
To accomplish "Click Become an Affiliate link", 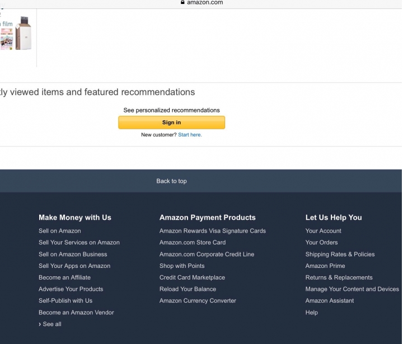I will [x=64, y=277].
